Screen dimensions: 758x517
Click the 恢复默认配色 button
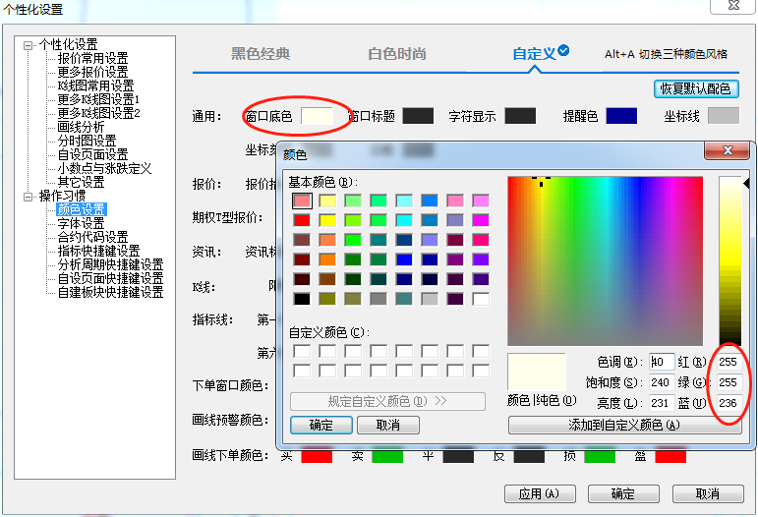click(x=695, y=88)
